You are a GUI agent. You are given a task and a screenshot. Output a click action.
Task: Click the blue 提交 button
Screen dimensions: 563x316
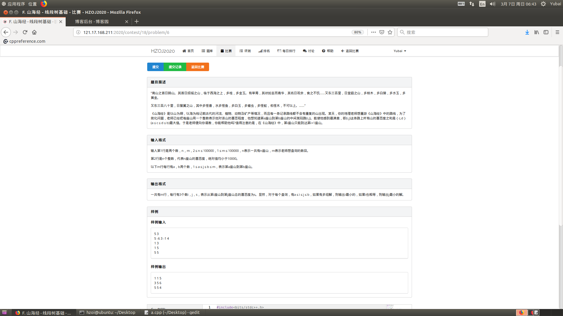[x=155, y=67]
